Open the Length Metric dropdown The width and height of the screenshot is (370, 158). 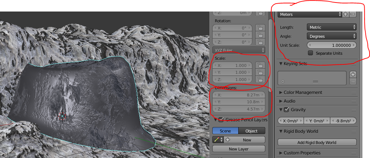coord(331,27)
